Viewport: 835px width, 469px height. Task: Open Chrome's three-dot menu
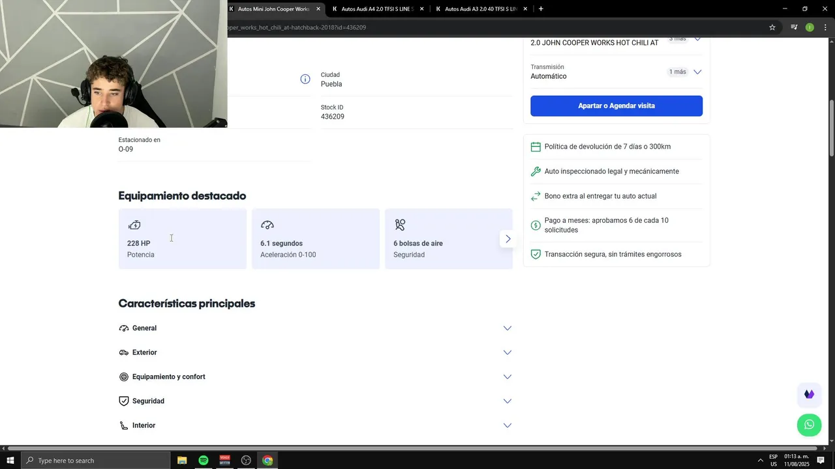pyautogui.click(x=825, y=27)
